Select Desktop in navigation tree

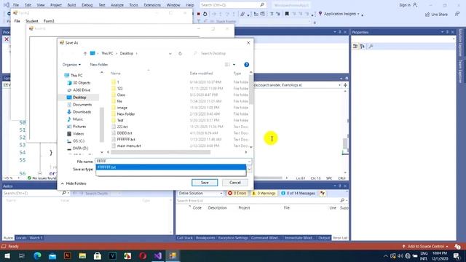point(79,98)
